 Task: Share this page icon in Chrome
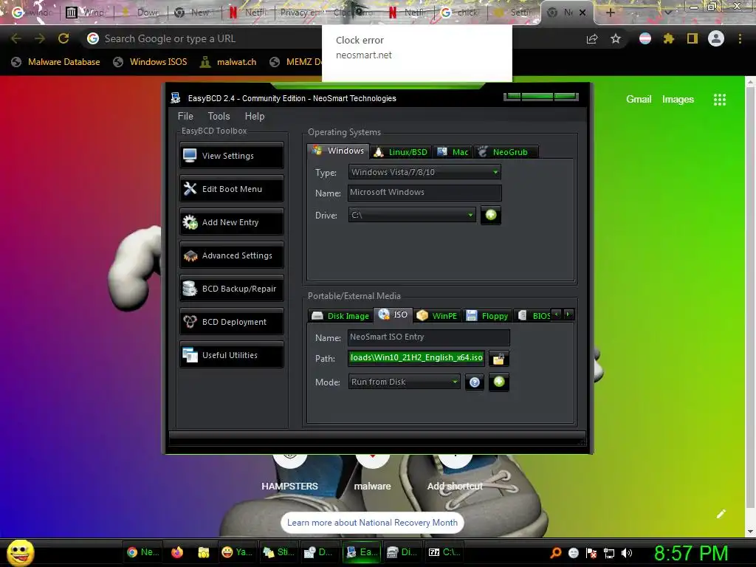592,39
